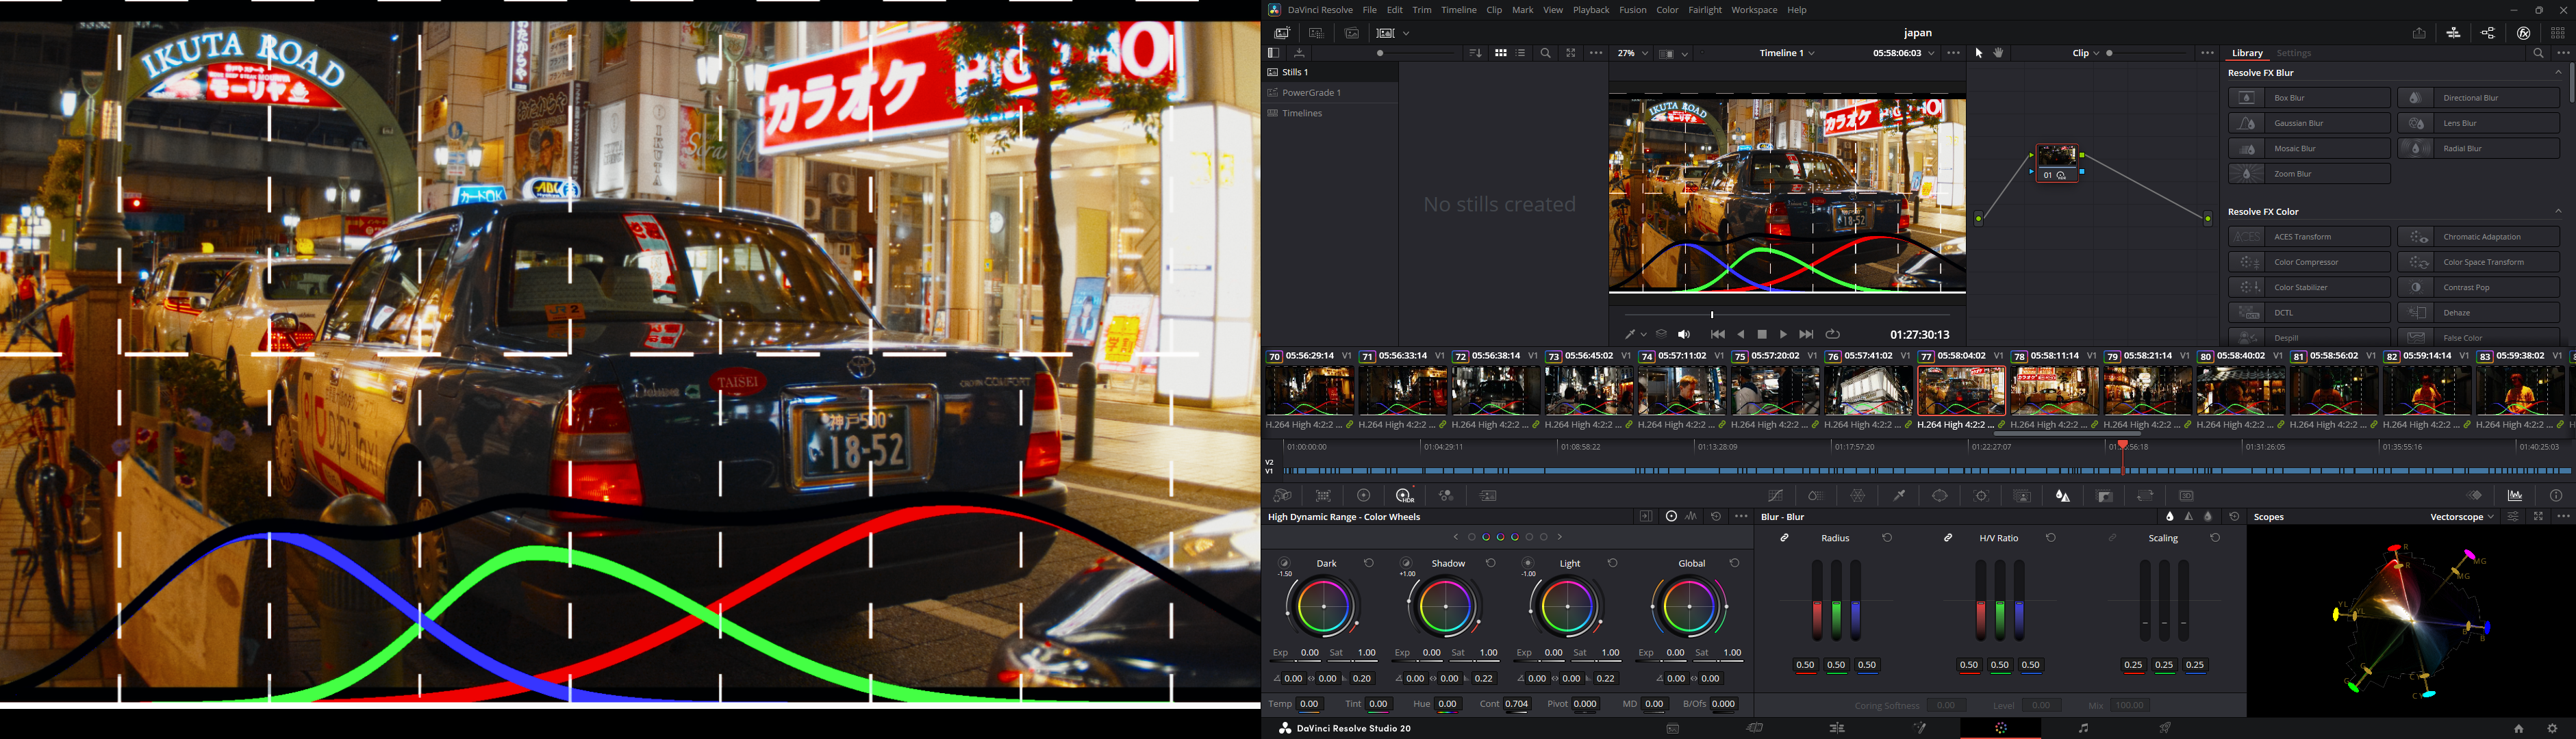Toggle Radius channel link
Screen dimensions: 2576x739
(x=1784, y=537)
